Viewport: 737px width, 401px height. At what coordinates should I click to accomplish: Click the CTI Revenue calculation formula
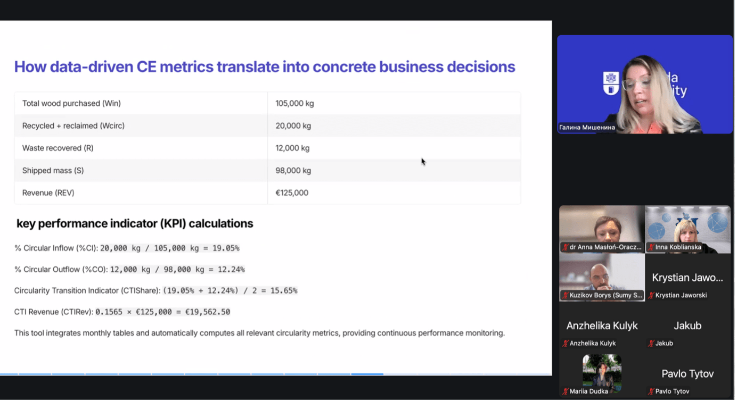(162, 312)
